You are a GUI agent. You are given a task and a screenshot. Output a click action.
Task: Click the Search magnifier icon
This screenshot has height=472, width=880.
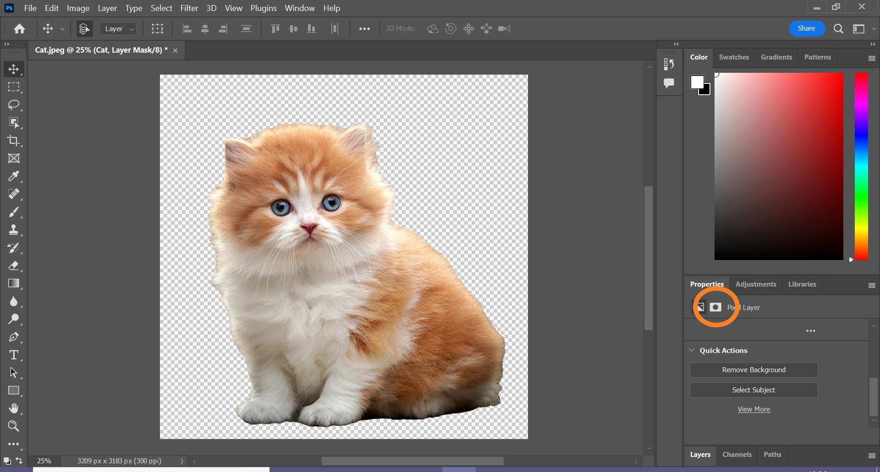pos(838,29)
